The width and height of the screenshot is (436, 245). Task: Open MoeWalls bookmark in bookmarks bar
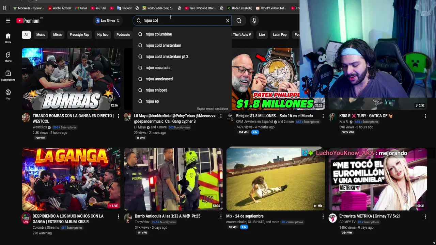pyautogui.click(x=28, y=8)
